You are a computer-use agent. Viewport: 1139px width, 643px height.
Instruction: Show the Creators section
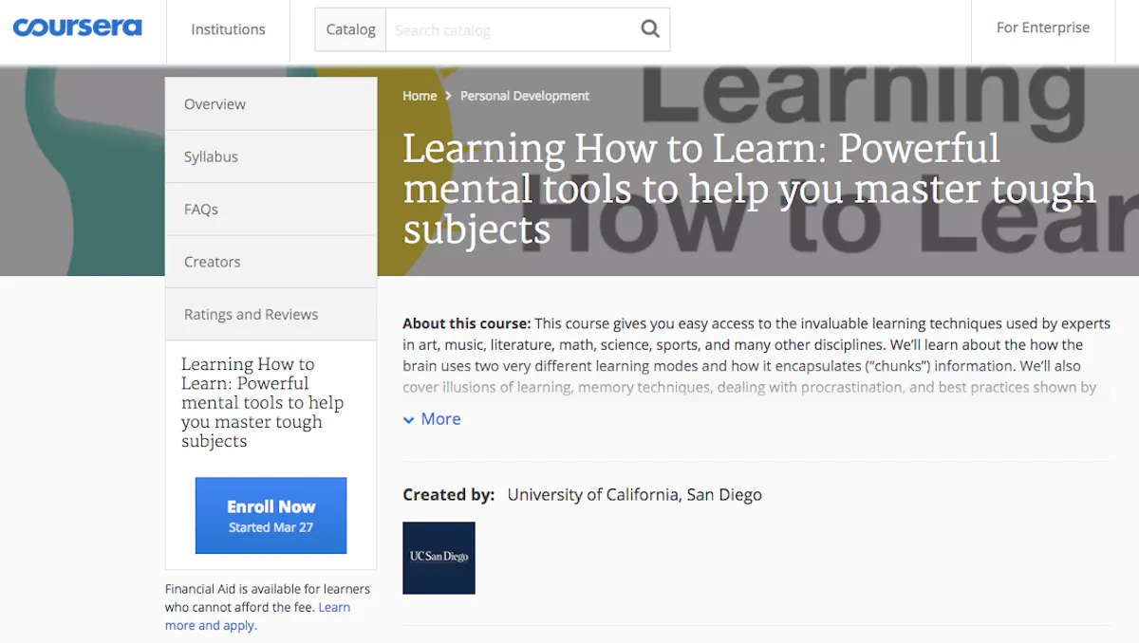pyautogui.click(x=212, y=262)
